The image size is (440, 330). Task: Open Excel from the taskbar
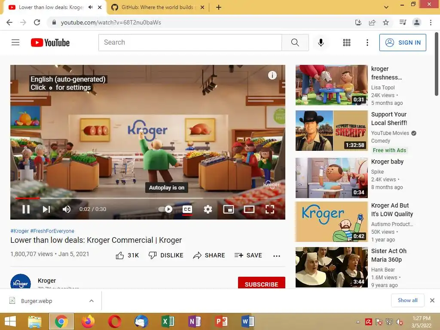coord(168,321)
